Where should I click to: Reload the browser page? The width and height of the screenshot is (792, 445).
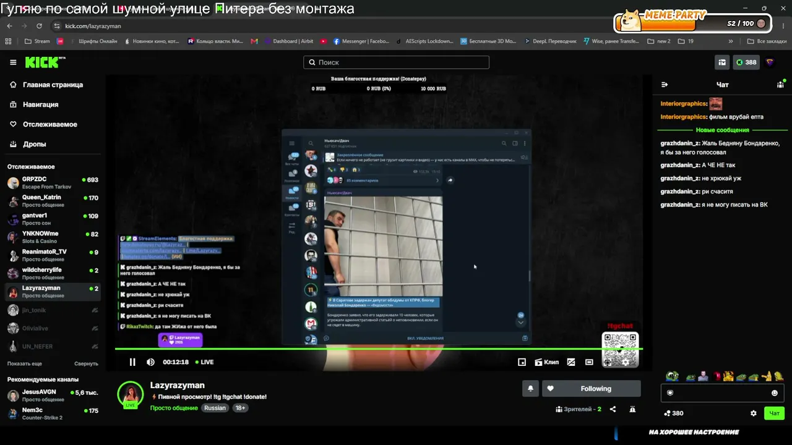(x=39, y=26)
